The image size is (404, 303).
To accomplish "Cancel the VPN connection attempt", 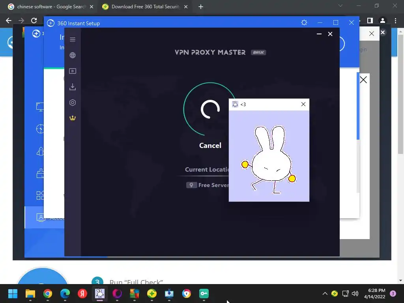I will pyautogui.click(x=210, y=145).
